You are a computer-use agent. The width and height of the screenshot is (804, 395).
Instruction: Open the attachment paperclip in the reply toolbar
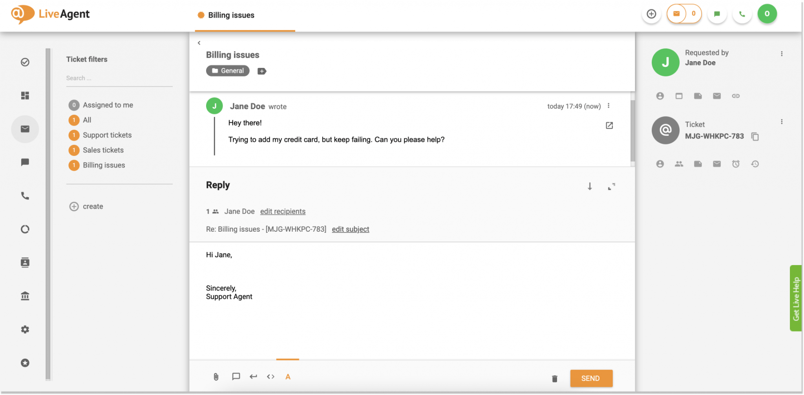pos(216,377)
